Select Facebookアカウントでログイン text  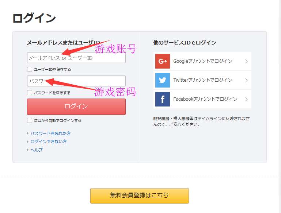coord(205,99)
